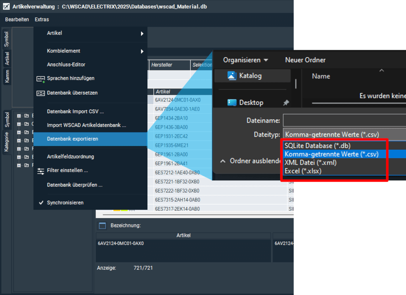Click the Sprachen hinzufügen icon
Screen dimensions: 406x295
coord(40,79)
